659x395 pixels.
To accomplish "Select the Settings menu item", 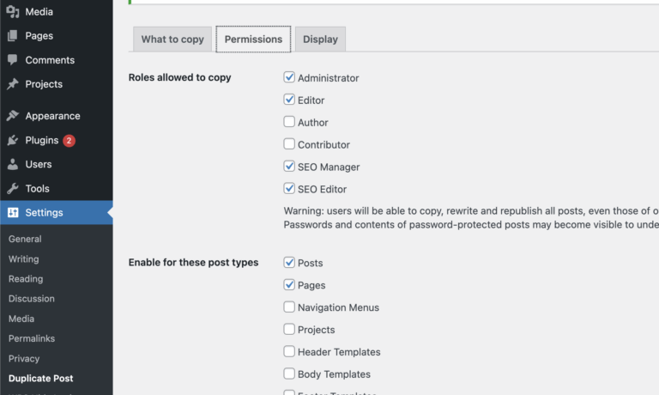I will [x=44, y=212].
